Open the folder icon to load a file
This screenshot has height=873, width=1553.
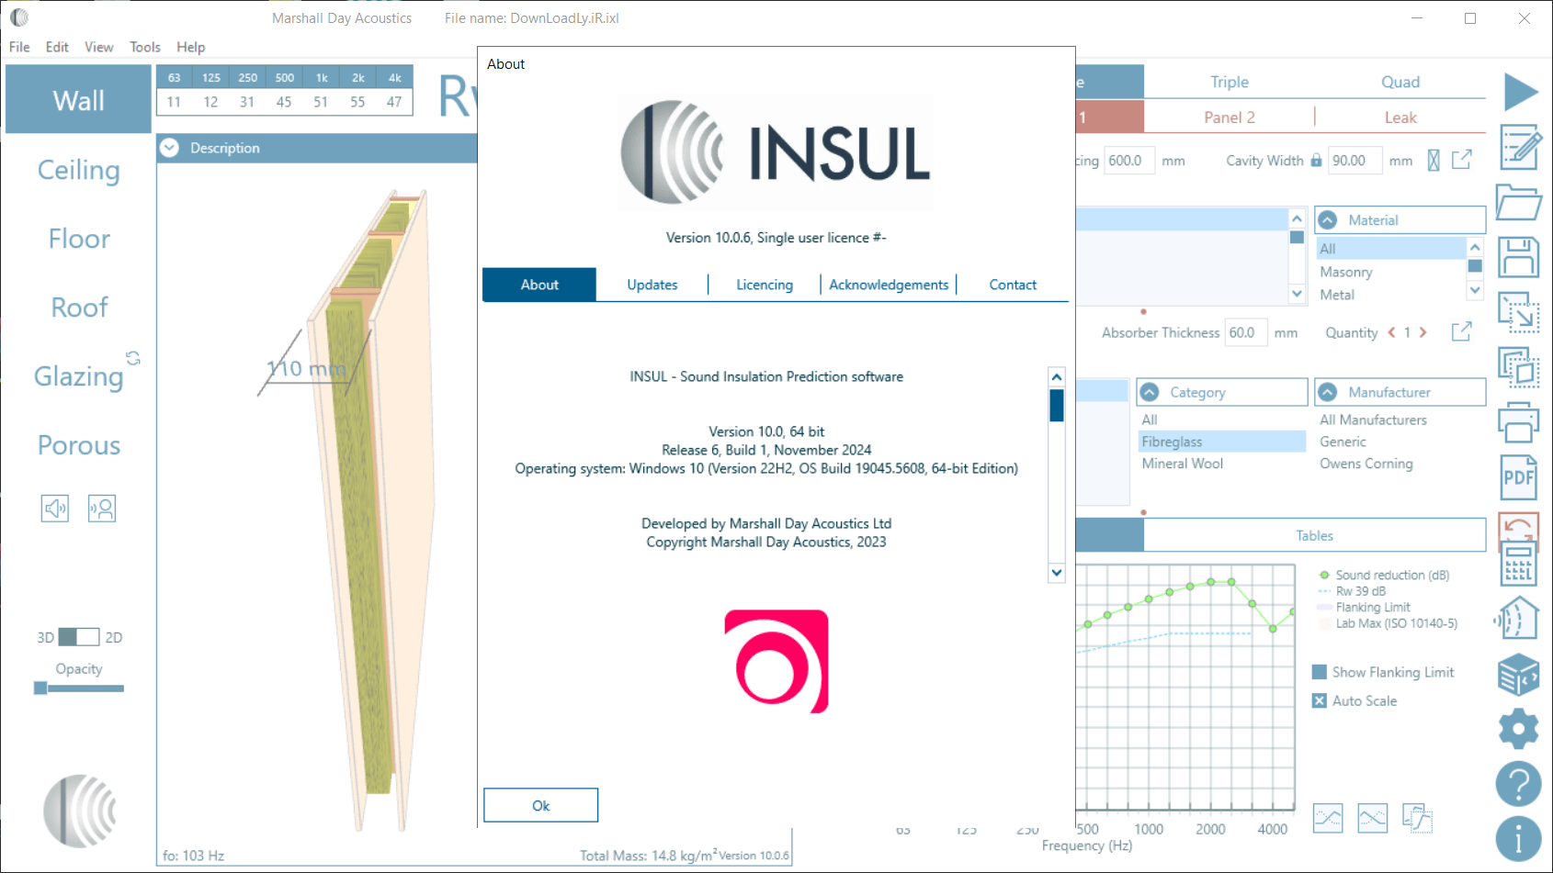coord(1518,202)
